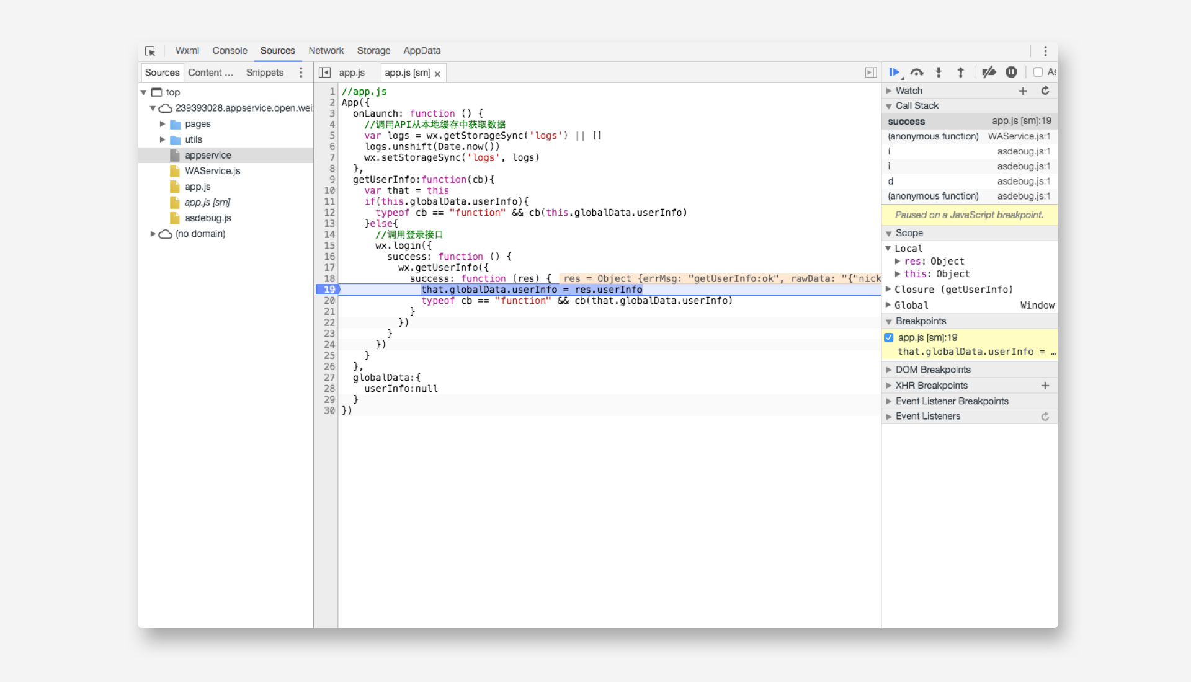Viewport: 1191px width, 682px height.
Task: Switch to the Console tab
Action: click(x=228, y=50)
